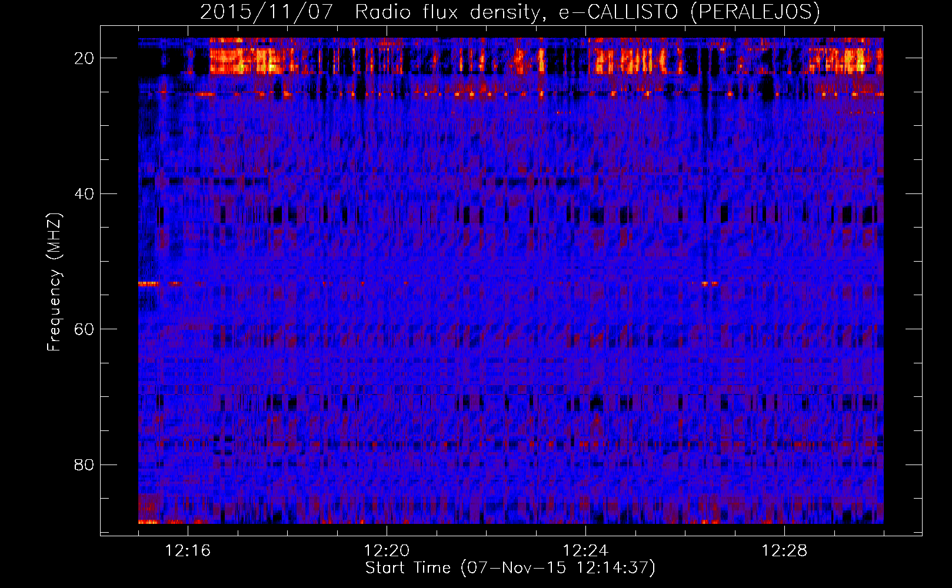Click the 20 frequency tick label
The height and width of the screenshot is (588, 952).
84,58
